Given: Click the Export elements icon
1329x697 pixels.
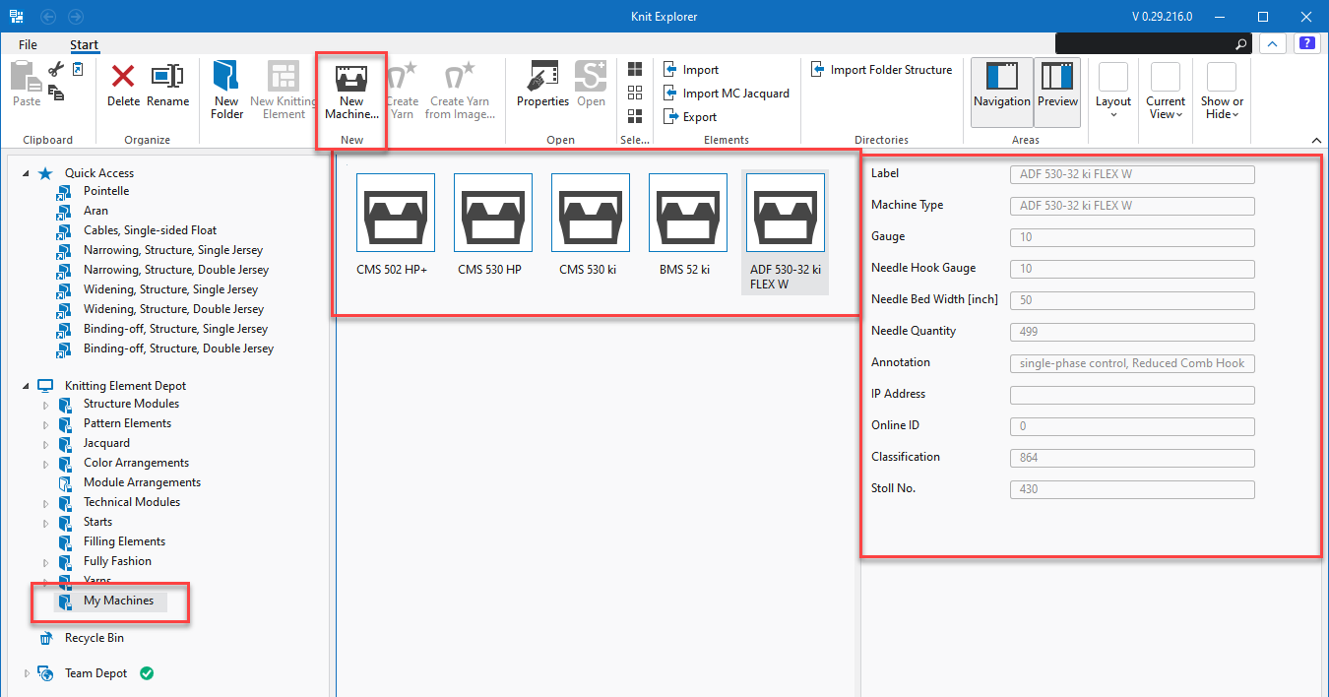Looking at the screenshot, I should (x=671, y=117).
